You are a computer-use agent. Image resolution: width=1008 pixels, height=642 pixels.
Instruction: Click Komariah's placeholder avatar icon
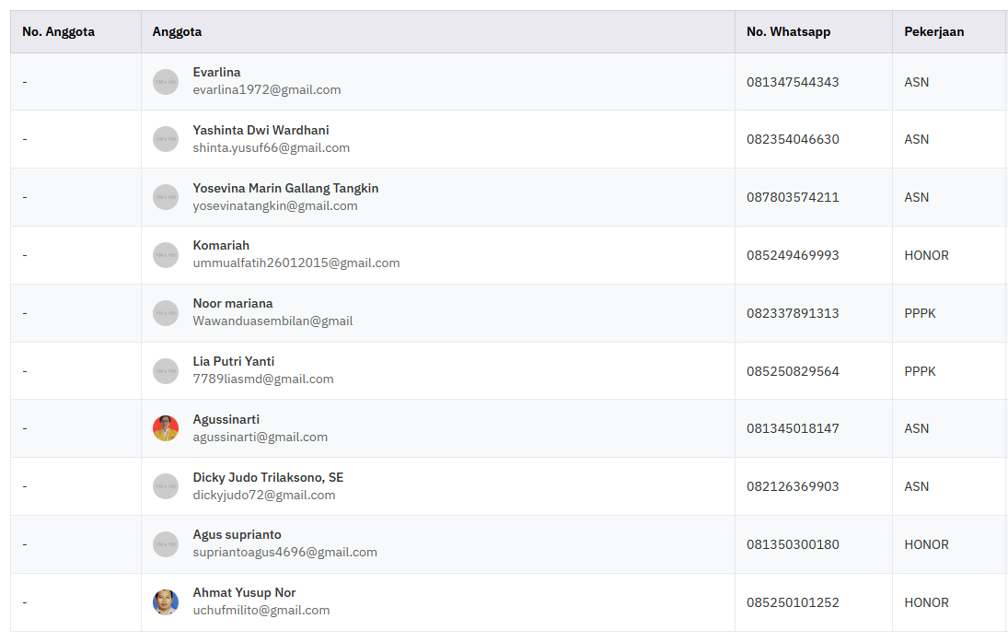tap(166, 255)
